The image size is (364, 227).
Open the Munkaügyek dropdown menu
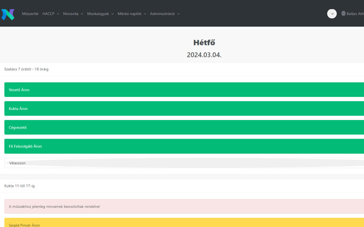tap(100, 14)
